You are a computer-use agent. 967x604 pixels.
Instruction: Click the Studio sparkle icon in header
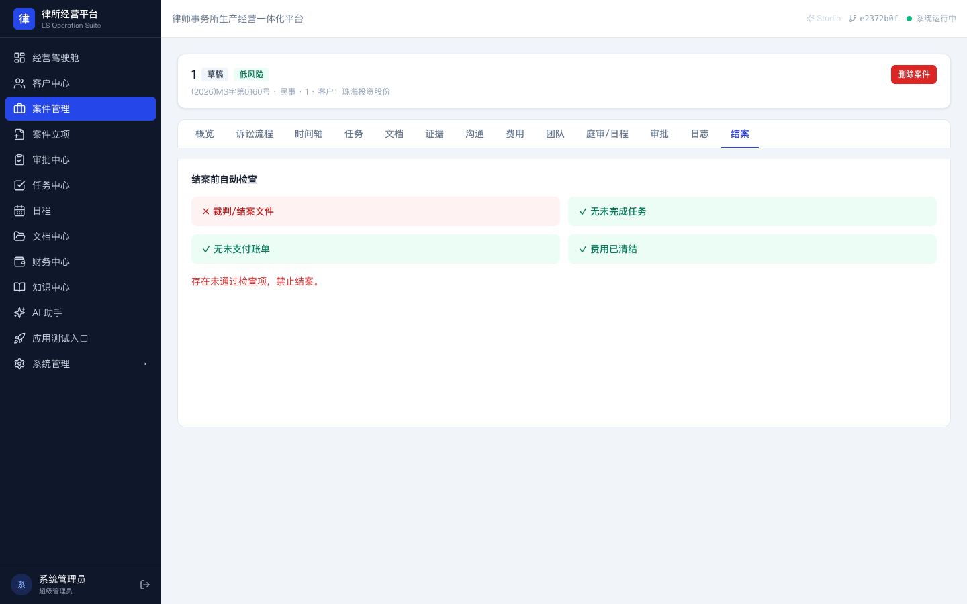tap(810, 19)
